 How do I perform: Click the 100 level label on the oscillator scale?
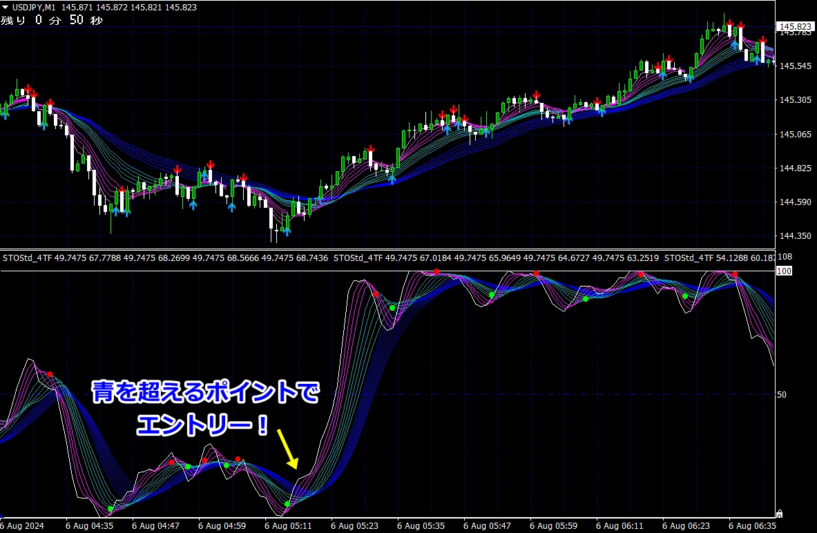[783, 271]
